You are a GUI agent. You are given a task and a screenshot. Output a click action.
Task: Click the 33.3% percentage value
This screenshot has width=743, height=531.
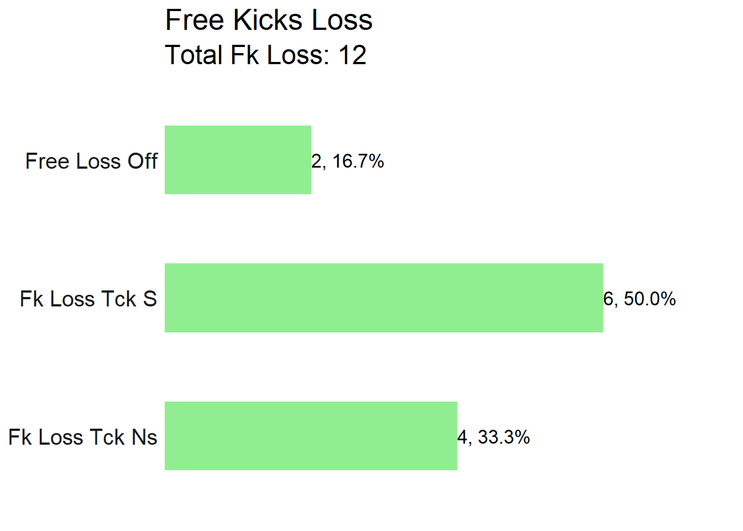[504, 438]
